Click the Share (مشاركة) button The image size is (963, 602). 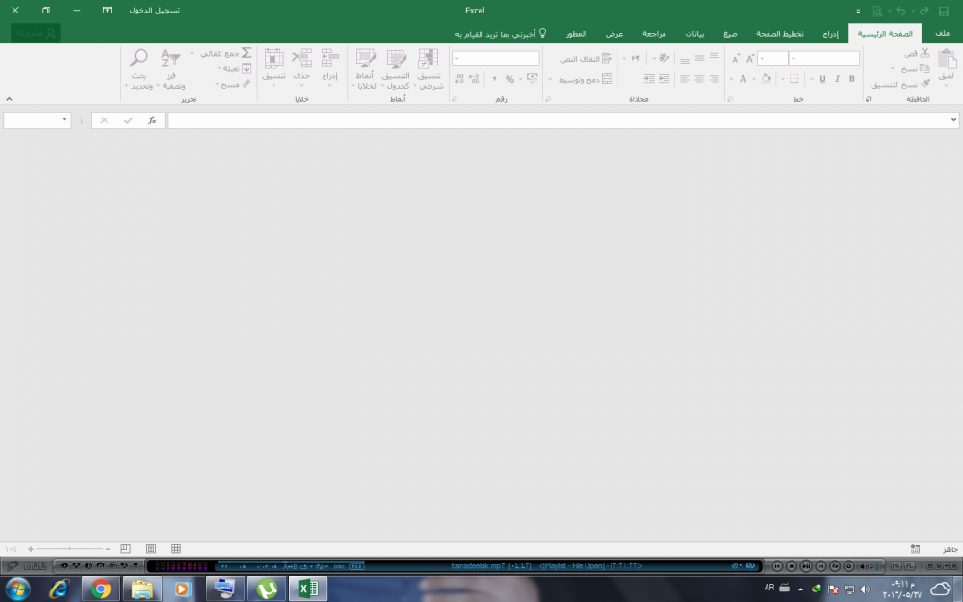[36, 33]
